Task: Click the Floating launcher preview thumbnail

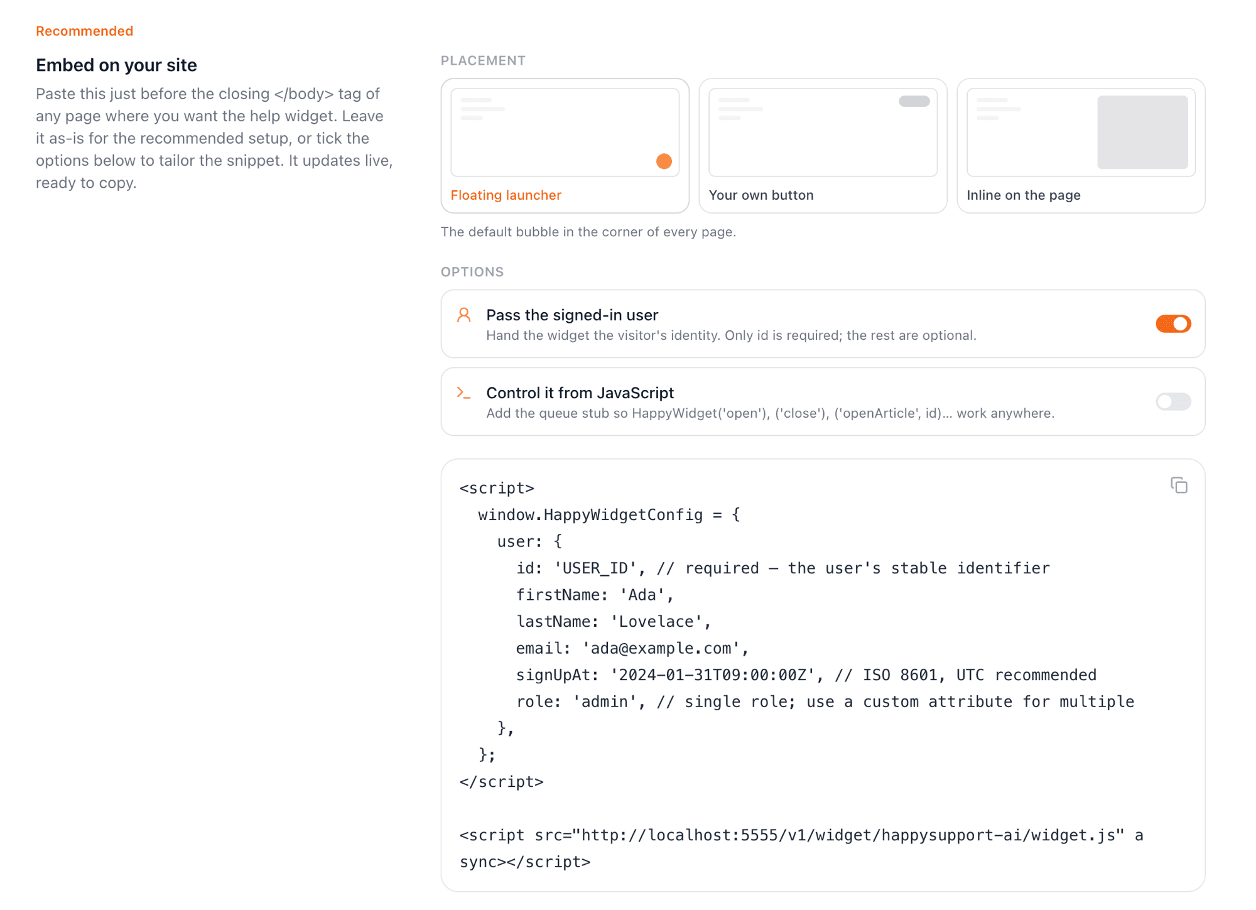Action: tap(565, 133)
